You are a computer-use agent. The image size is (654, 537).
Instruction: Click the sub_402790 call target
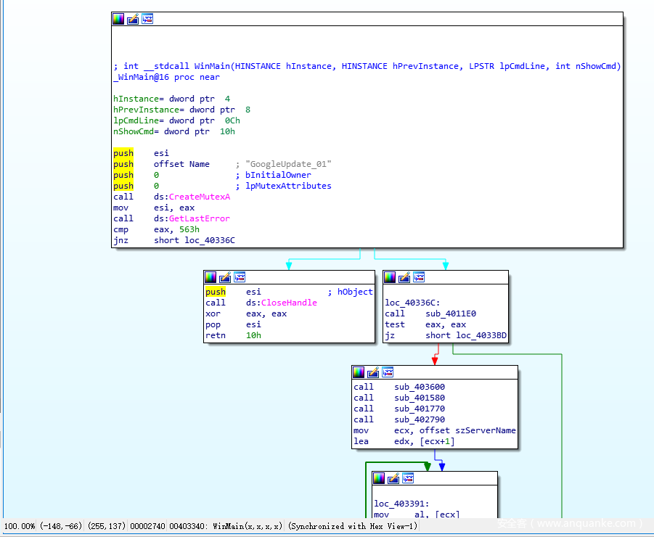(x=420, y=419)
